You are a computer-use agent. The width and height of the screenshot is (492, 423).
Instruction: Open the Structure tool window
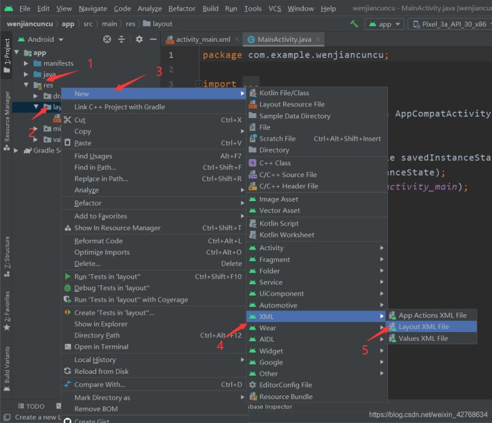pos(7,253)
